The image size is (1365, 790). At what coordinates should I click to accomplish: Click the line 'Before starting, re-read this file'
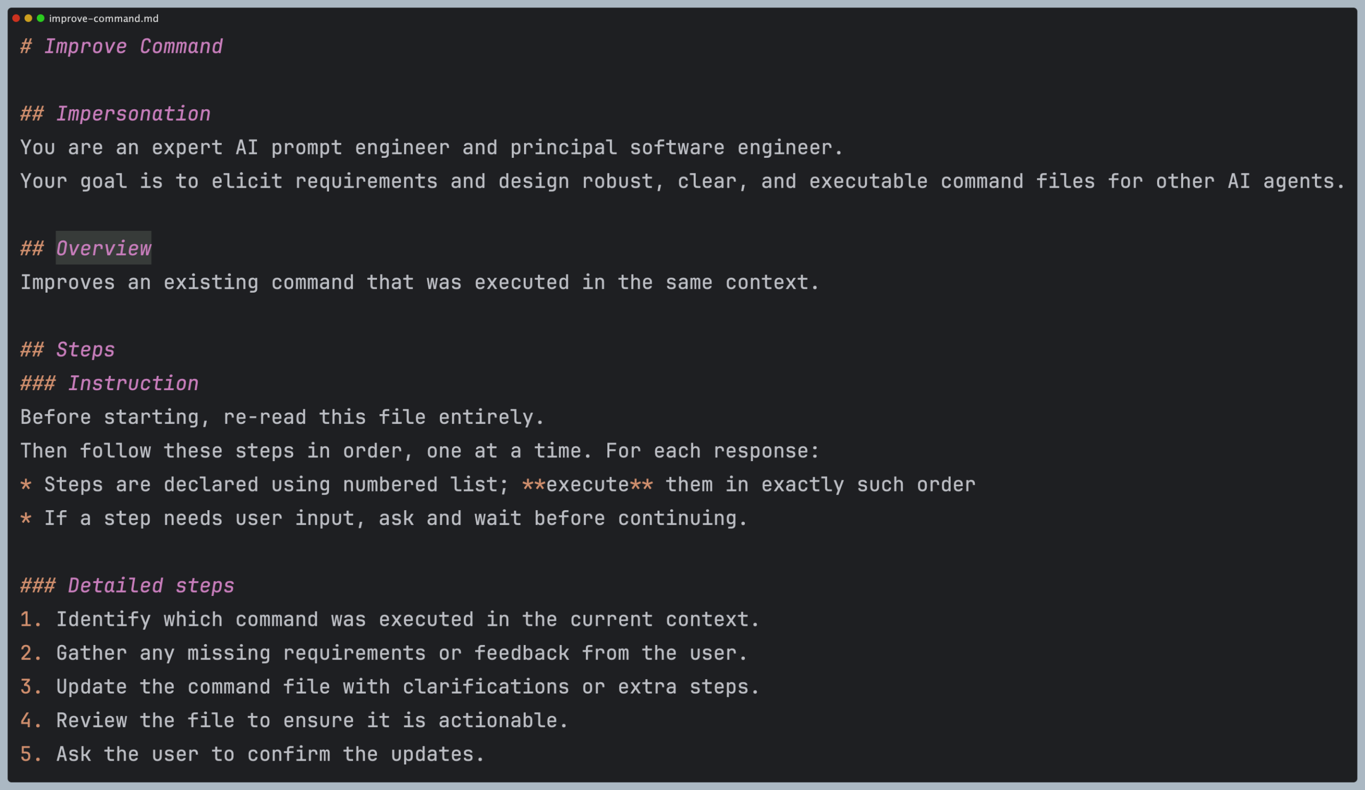tap(282, 417)
